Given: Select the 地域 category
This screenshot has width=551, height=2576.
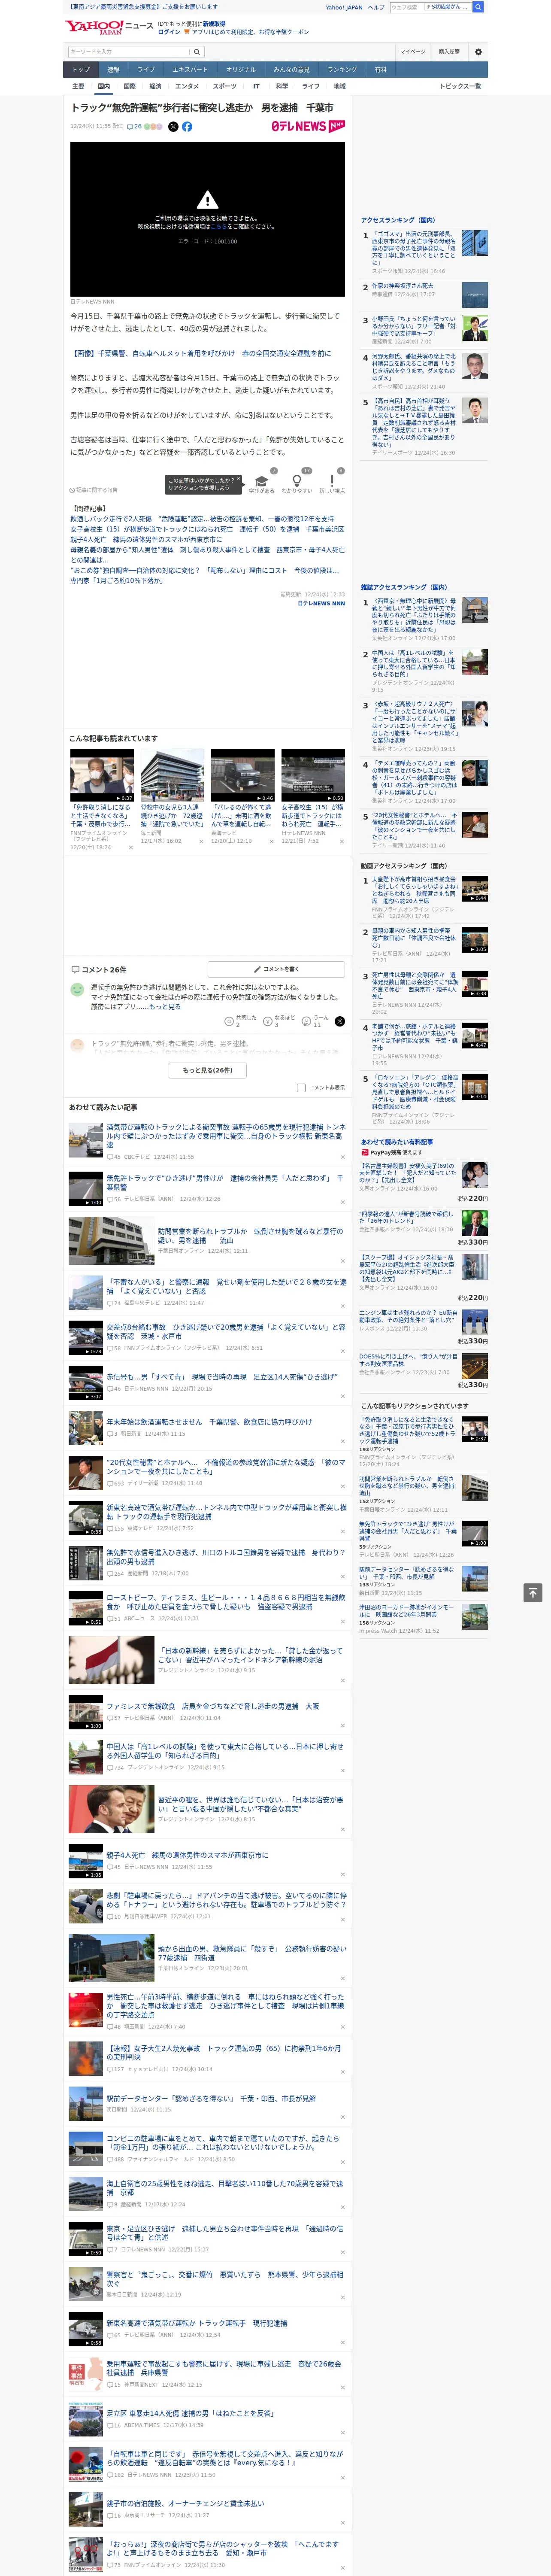Looking at the screenshot, I should click(339, 86).
